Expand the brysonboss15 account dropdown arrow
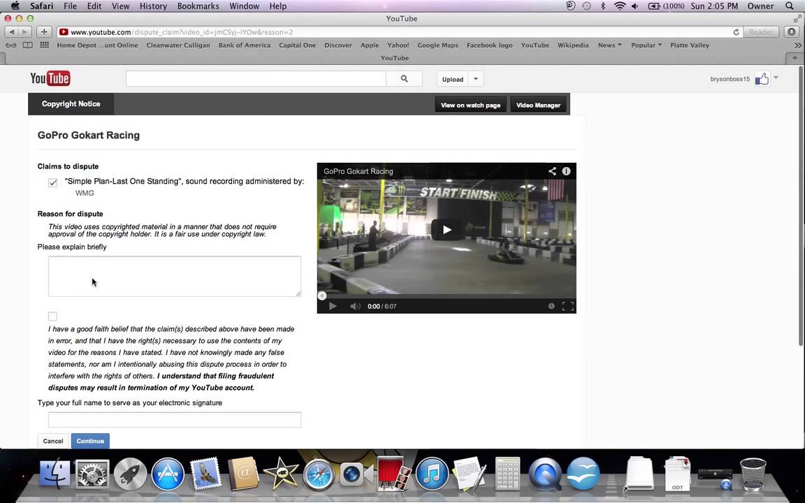This screenshot has width=805, height=503. pos(776,78)
